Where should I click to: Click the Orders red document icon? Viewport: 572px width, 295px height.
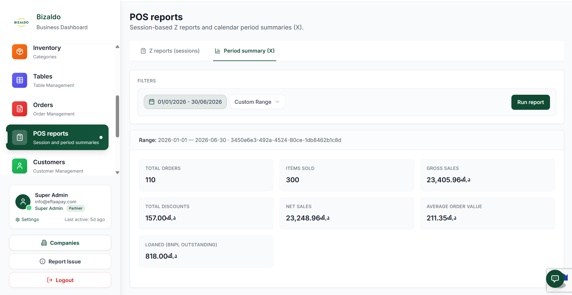tap(20, 109)
